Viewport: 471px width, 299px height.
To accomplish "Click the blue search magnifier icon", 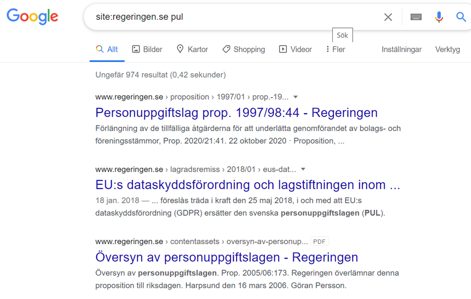I will (461, 17).
